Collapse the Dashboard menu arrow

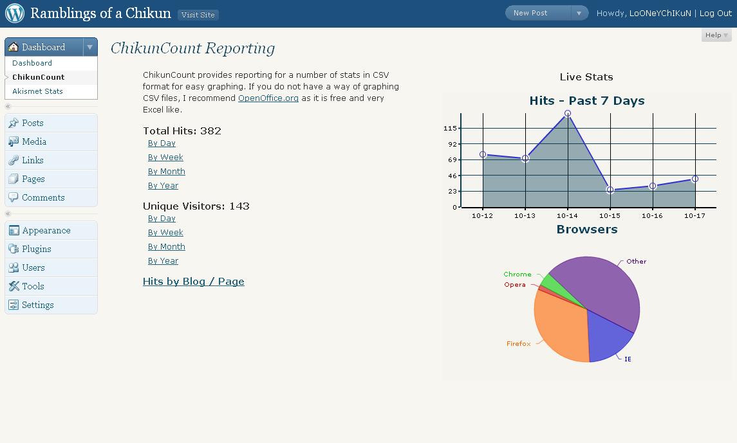pyautogui.click(x=89, y=47)
